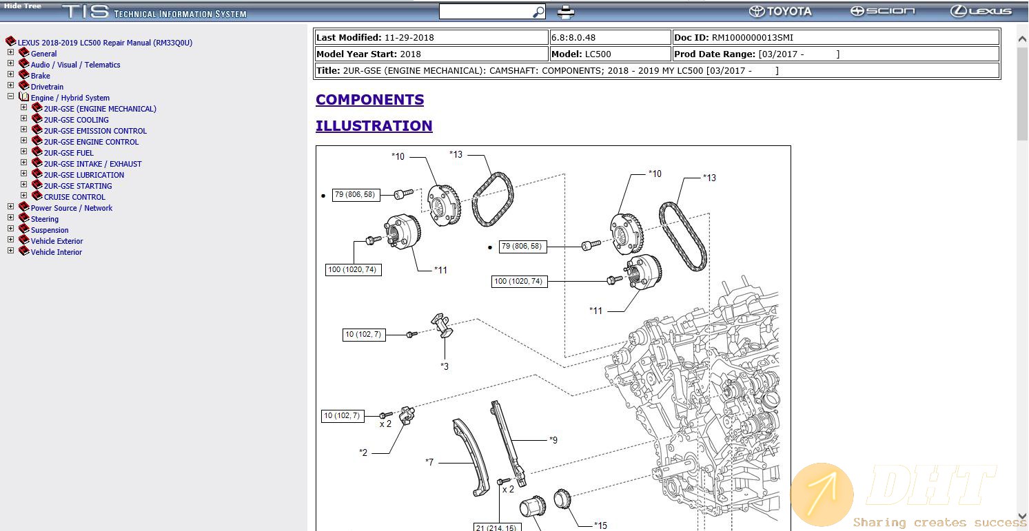Screen dimensions: 1029x531
Task: Open 2UR-GSE ENGINE CONTROL entry
Action: click(x=91, y=142)
